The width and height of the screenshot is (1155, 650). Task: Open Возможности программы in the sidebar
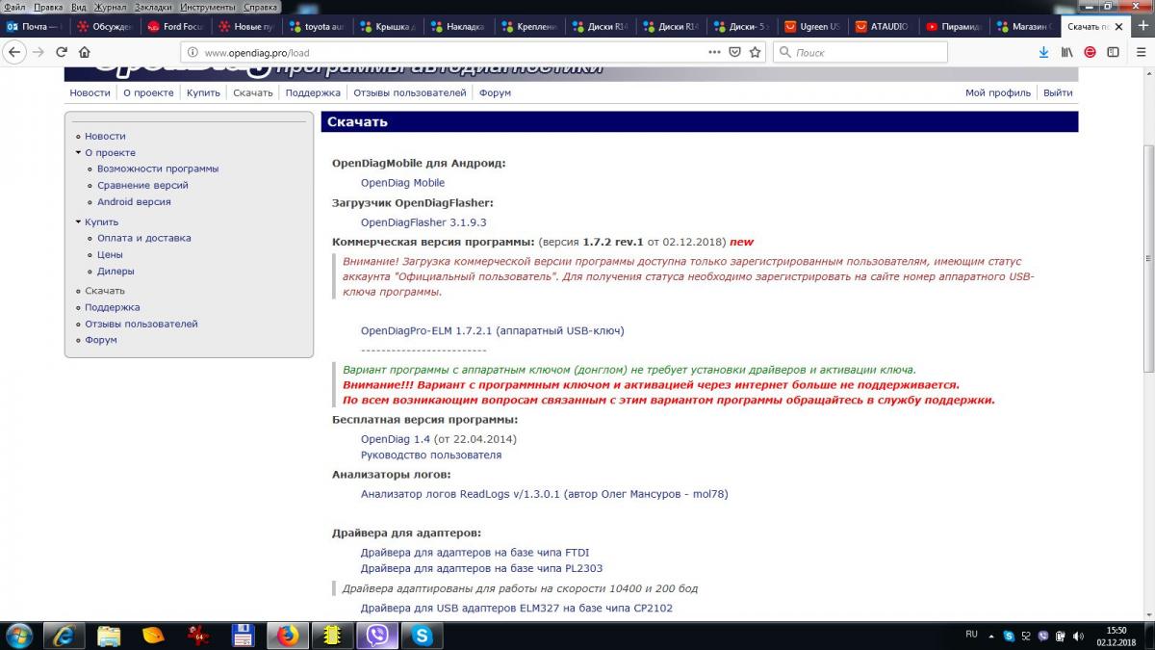[158, 169]
